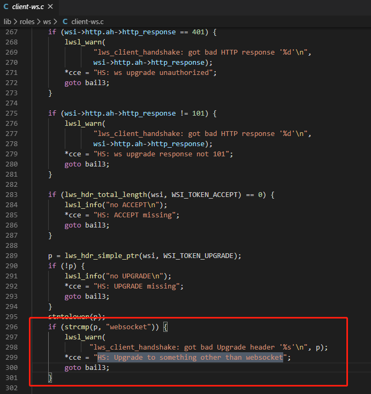Close the client-ws.c tab
The image size is (371, 394).
(x=50, y=6)
